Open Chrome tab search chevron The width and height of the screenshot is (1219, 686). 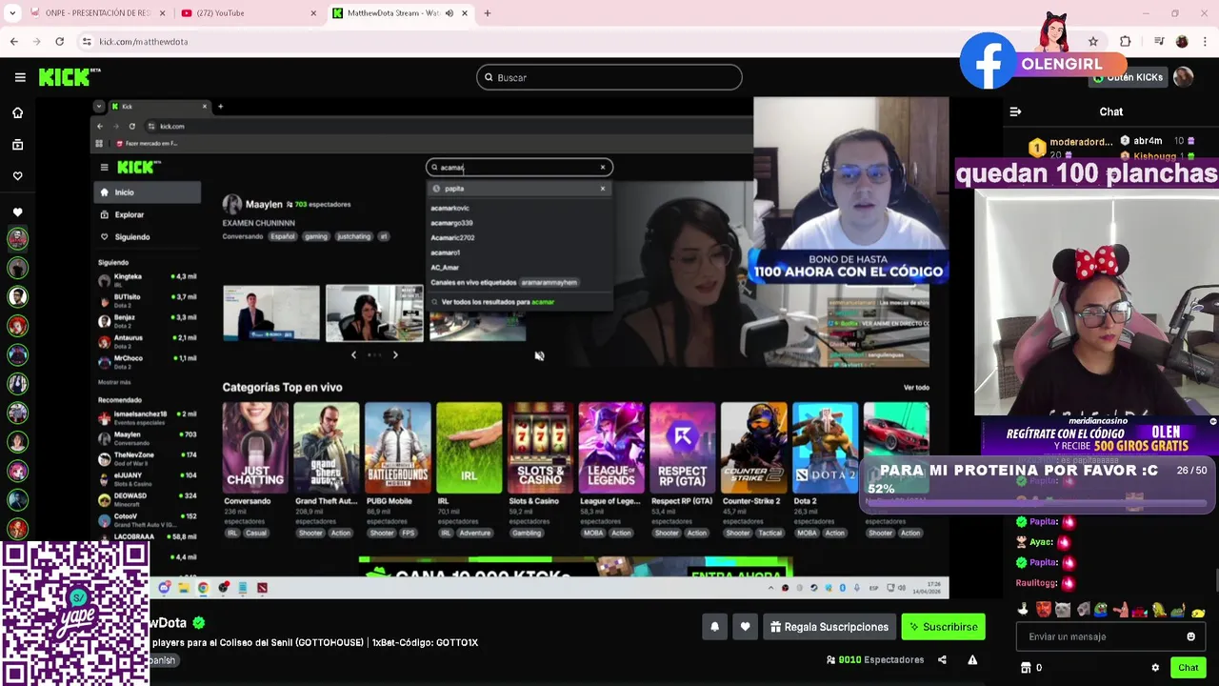pos(12,13)
